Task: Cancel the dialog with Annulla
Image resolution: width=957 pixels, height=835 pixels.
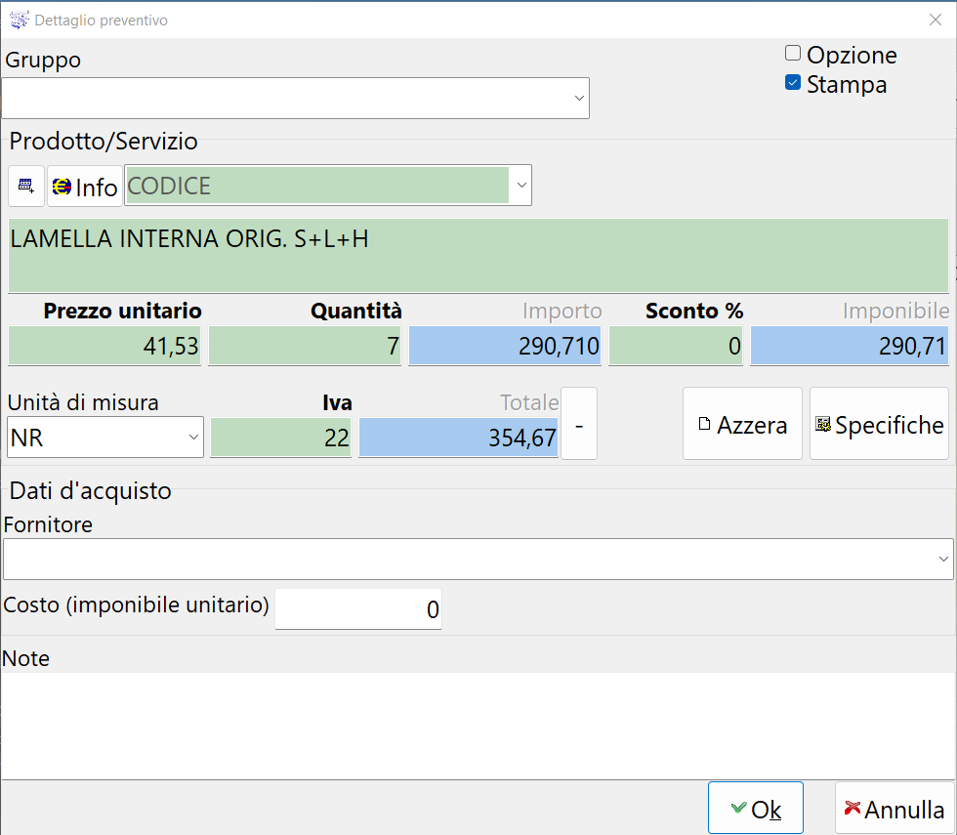Action: [895, 809]
